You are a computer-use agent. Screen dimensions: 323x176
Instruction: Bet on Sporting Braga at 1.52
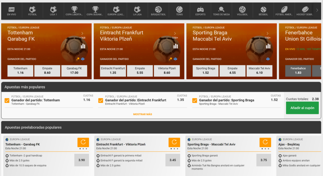[x=206, y=71]
